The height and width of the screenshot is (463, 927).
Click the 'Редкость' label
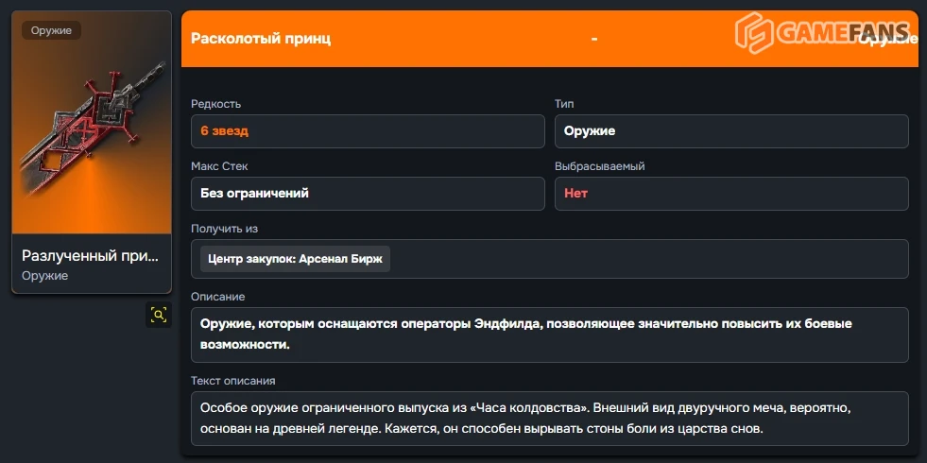click(x=215, y=104)
